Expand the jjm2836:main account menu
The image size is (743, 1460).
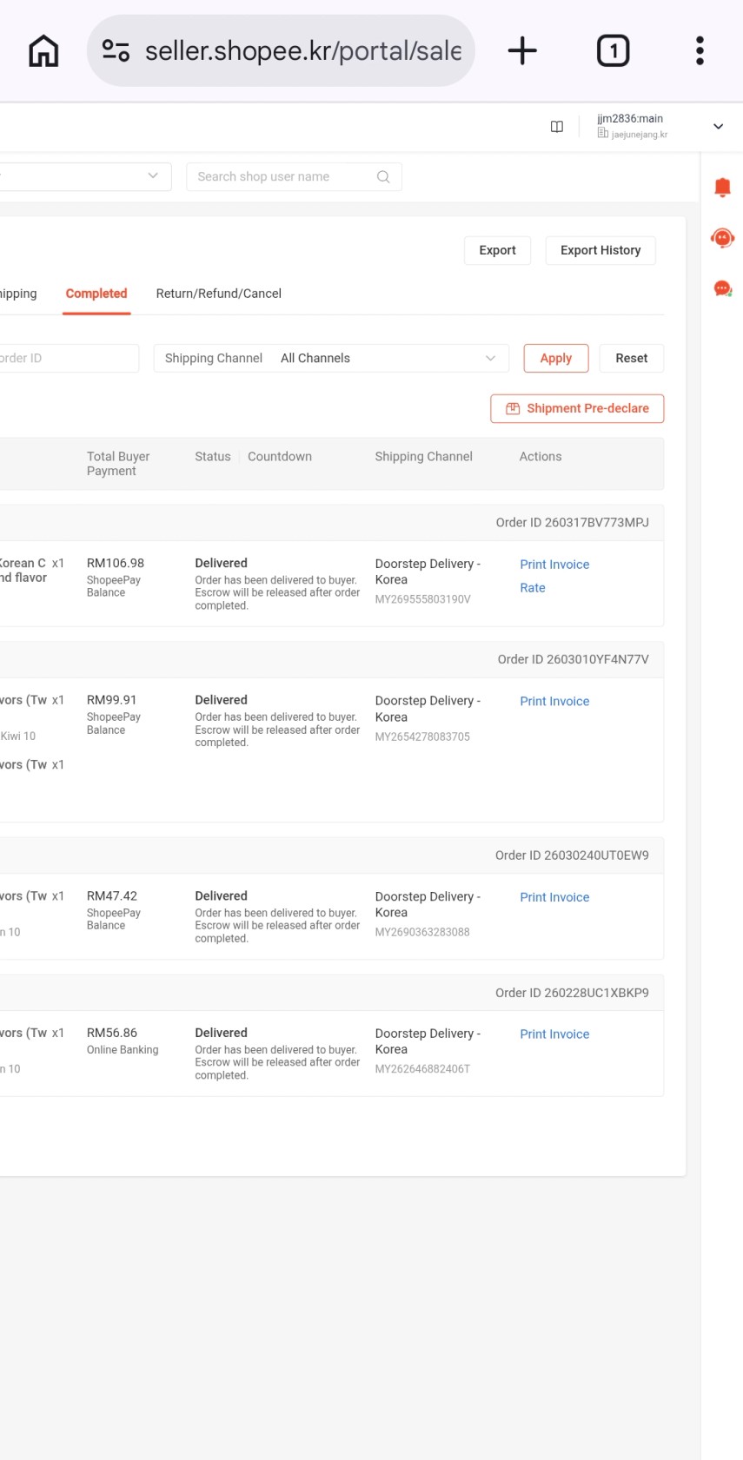tap(718, 127)
